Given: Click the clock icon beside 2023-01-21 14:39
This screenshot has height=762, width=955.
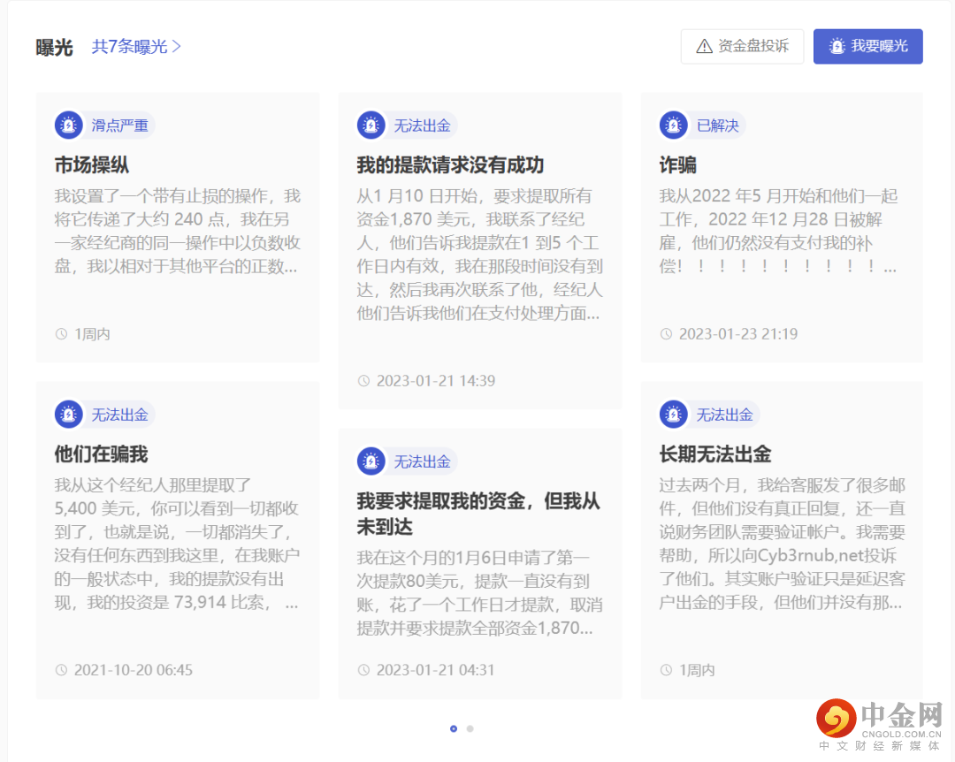Looking at the screenshot, I should click(x=363, y=381).
